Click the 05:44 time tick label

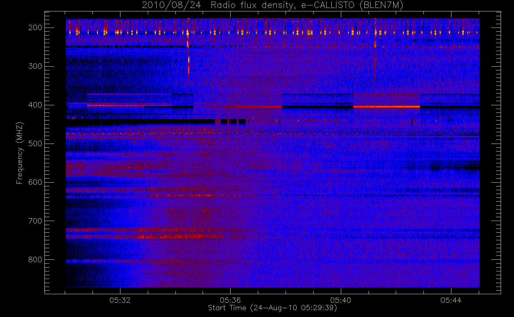(451, 300)
